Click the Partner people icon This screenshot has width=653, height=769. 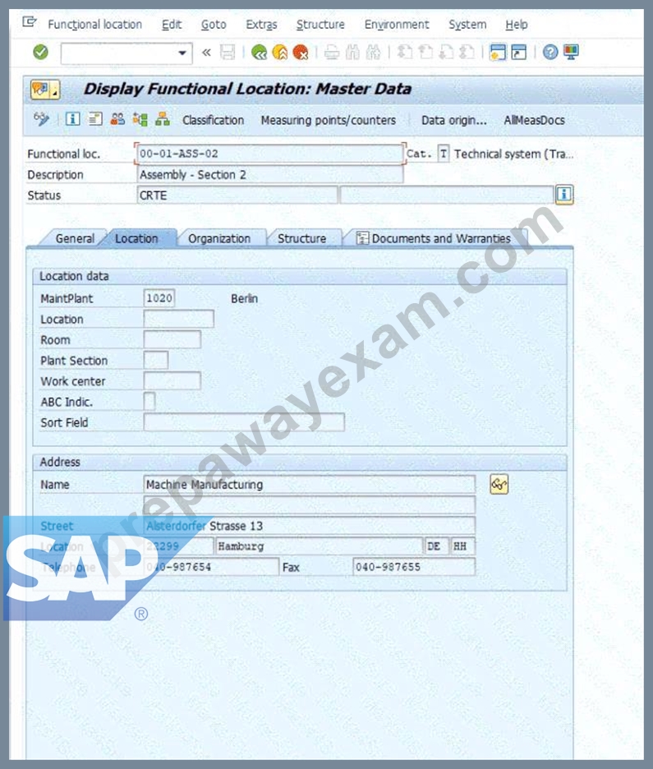click(117, 119)
